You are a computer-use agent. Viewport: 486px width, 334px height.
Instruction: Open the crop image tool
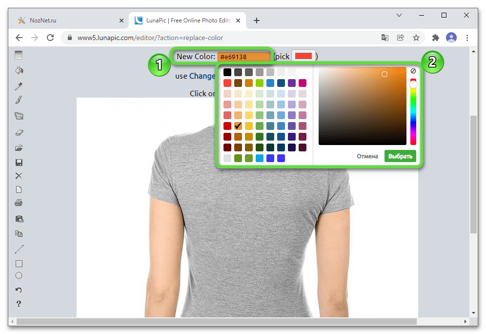pyautogui.click(x=19, y=116)
